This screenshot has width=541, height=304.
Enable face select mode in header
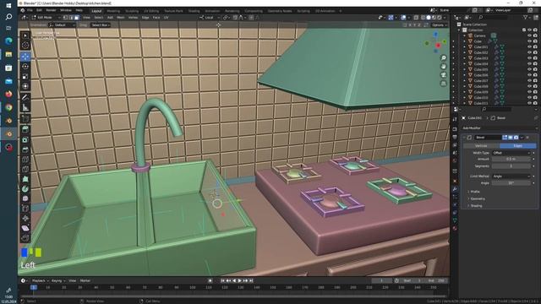click(x=77, y=17)
